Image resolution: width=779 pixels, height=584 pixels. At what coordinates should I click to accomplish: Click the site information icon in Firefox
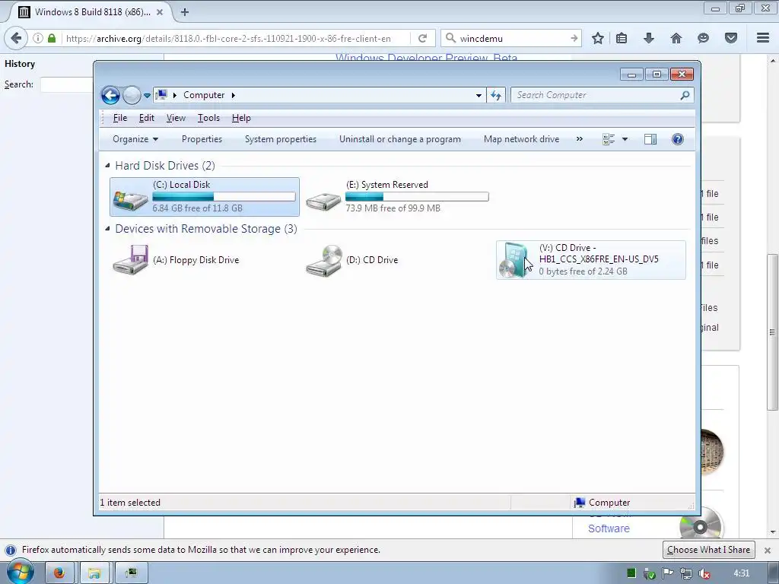click(x=38, y=38)
